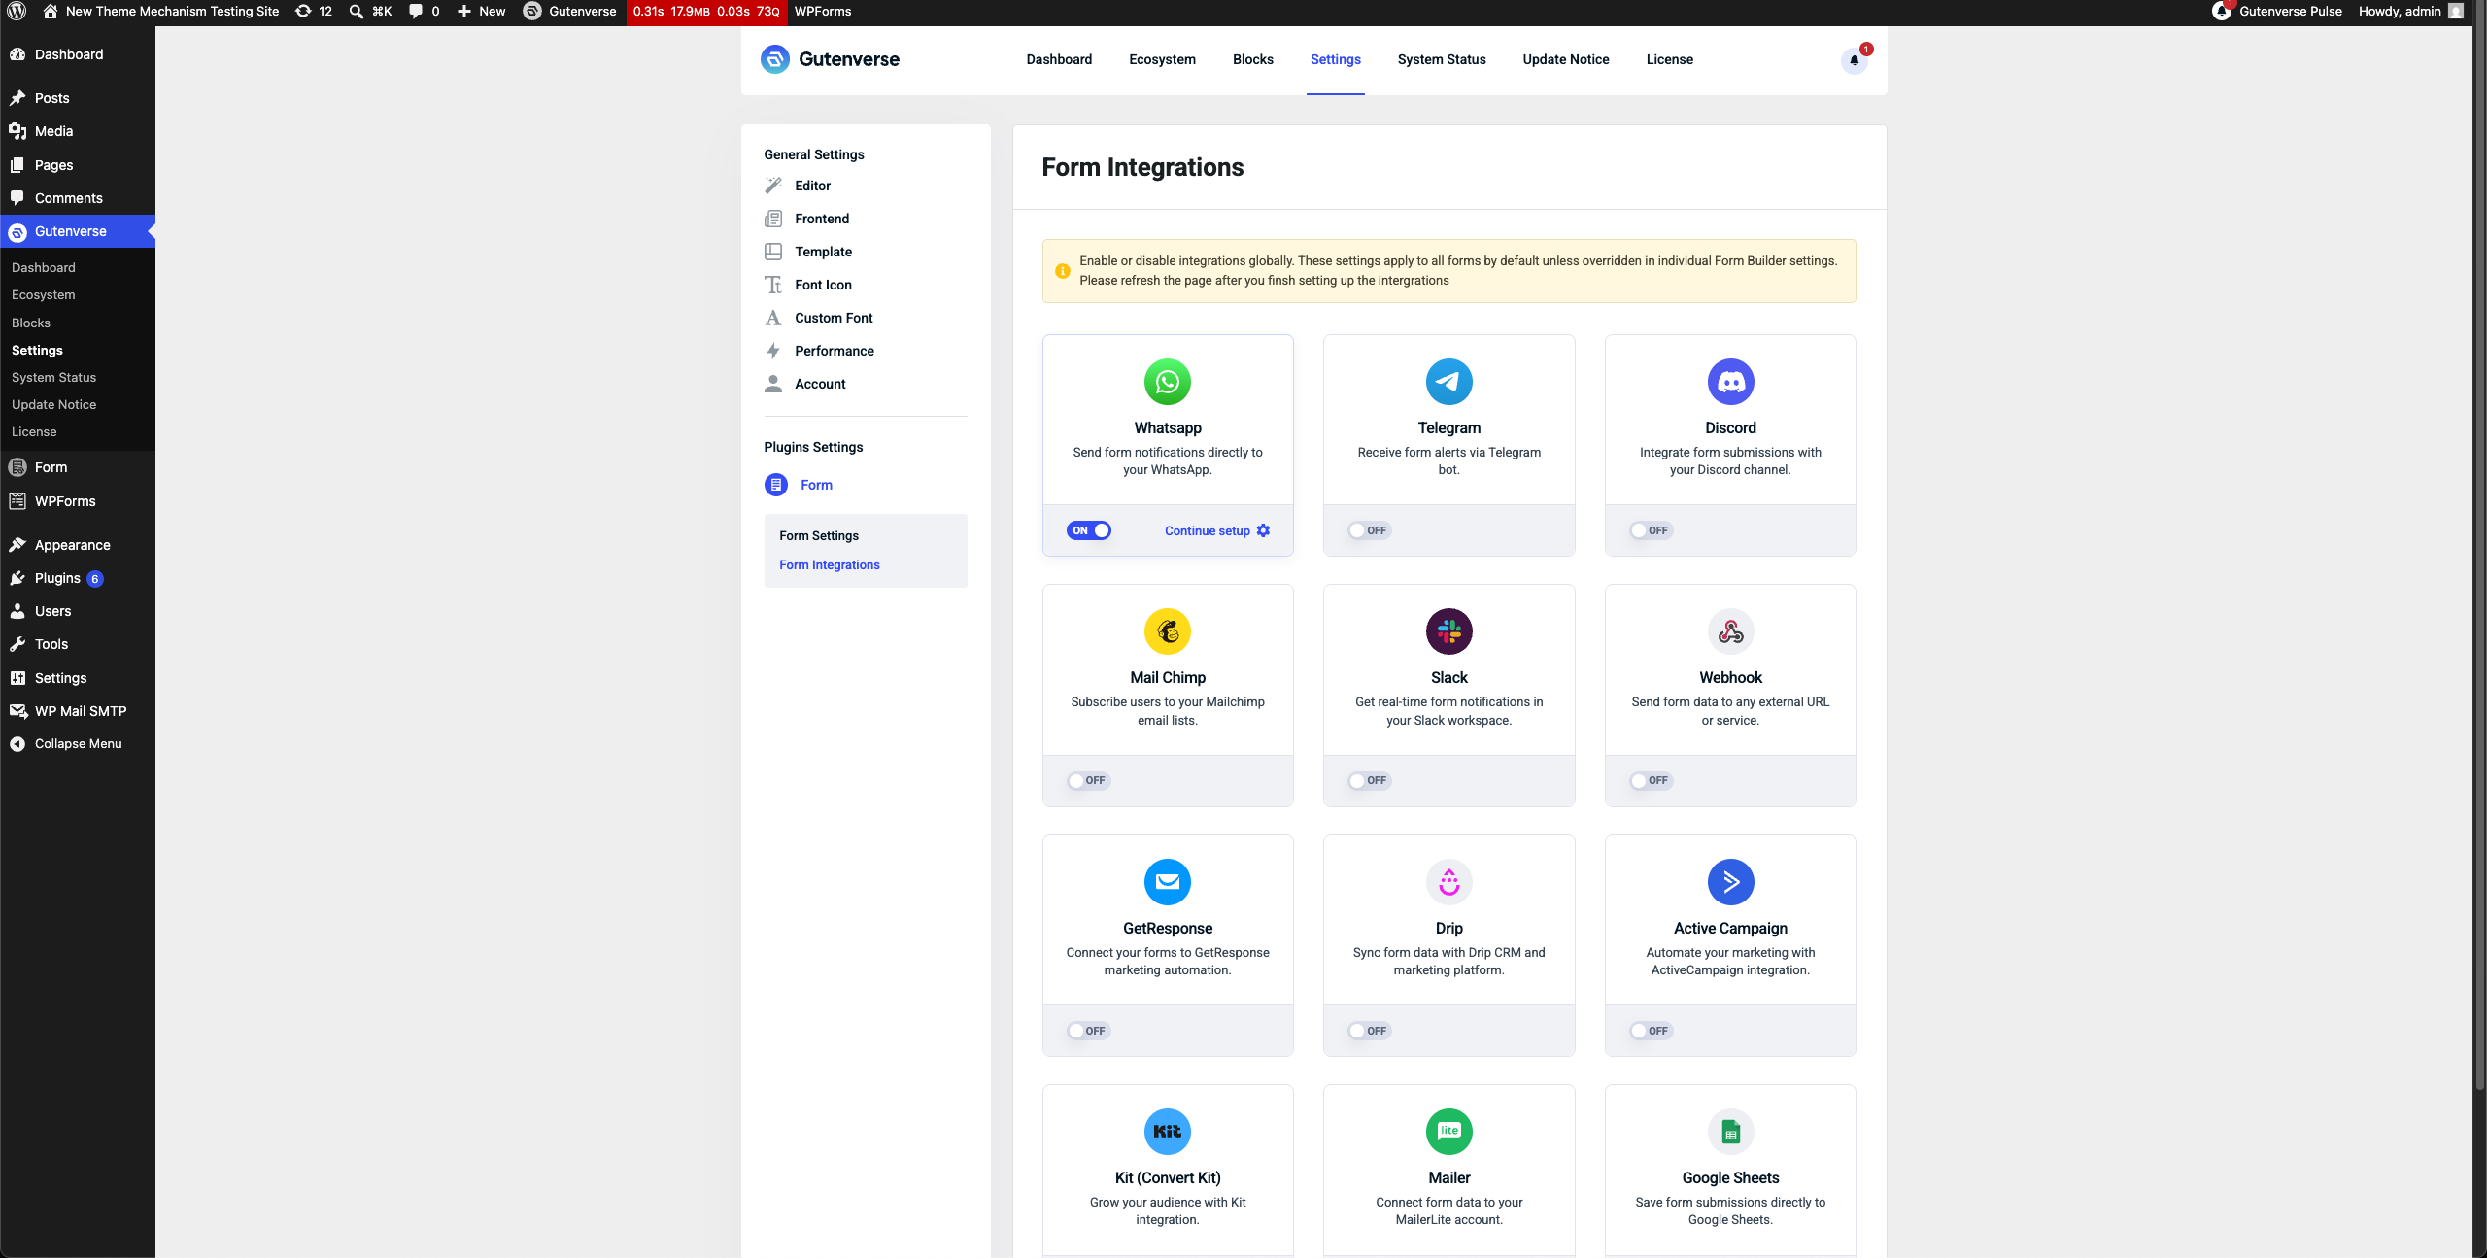Enable the Drip integration toggle
This screenshot has height=1258, width=2487.
click(x=1369, y=1031)
